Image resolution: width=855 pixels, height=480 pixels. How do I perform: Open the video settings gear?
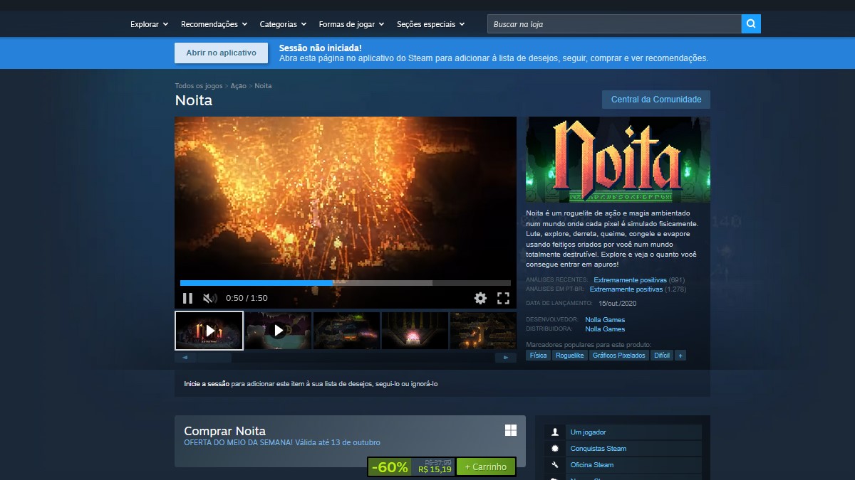(480, 298)
